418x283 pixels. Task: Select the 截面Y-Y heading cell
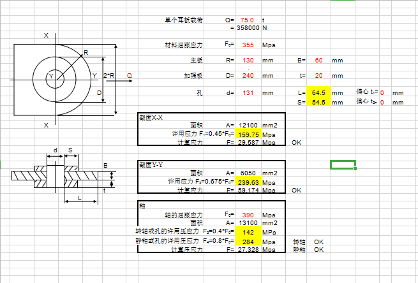coord(151,165)
